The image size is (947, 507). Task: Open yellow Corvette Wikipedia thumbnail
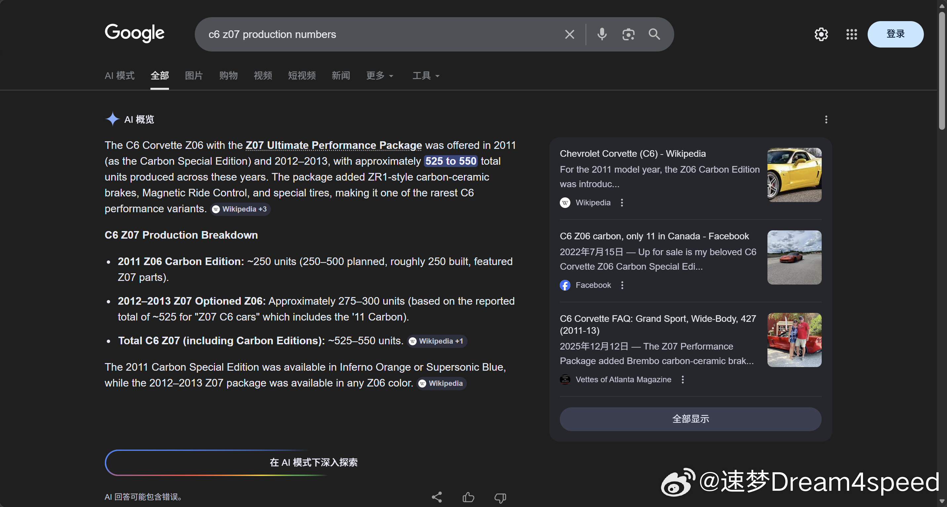pos(794,175)
